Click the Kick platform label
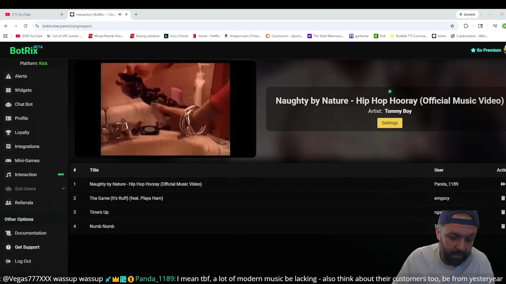The image size is (506, 284). tap(43, 64)
